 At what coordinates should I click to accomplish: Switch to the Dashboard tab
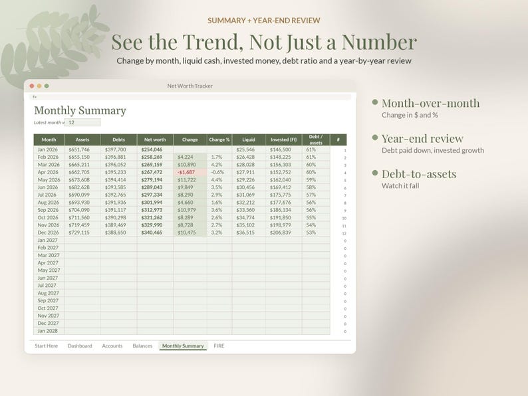tap(80, 346)
